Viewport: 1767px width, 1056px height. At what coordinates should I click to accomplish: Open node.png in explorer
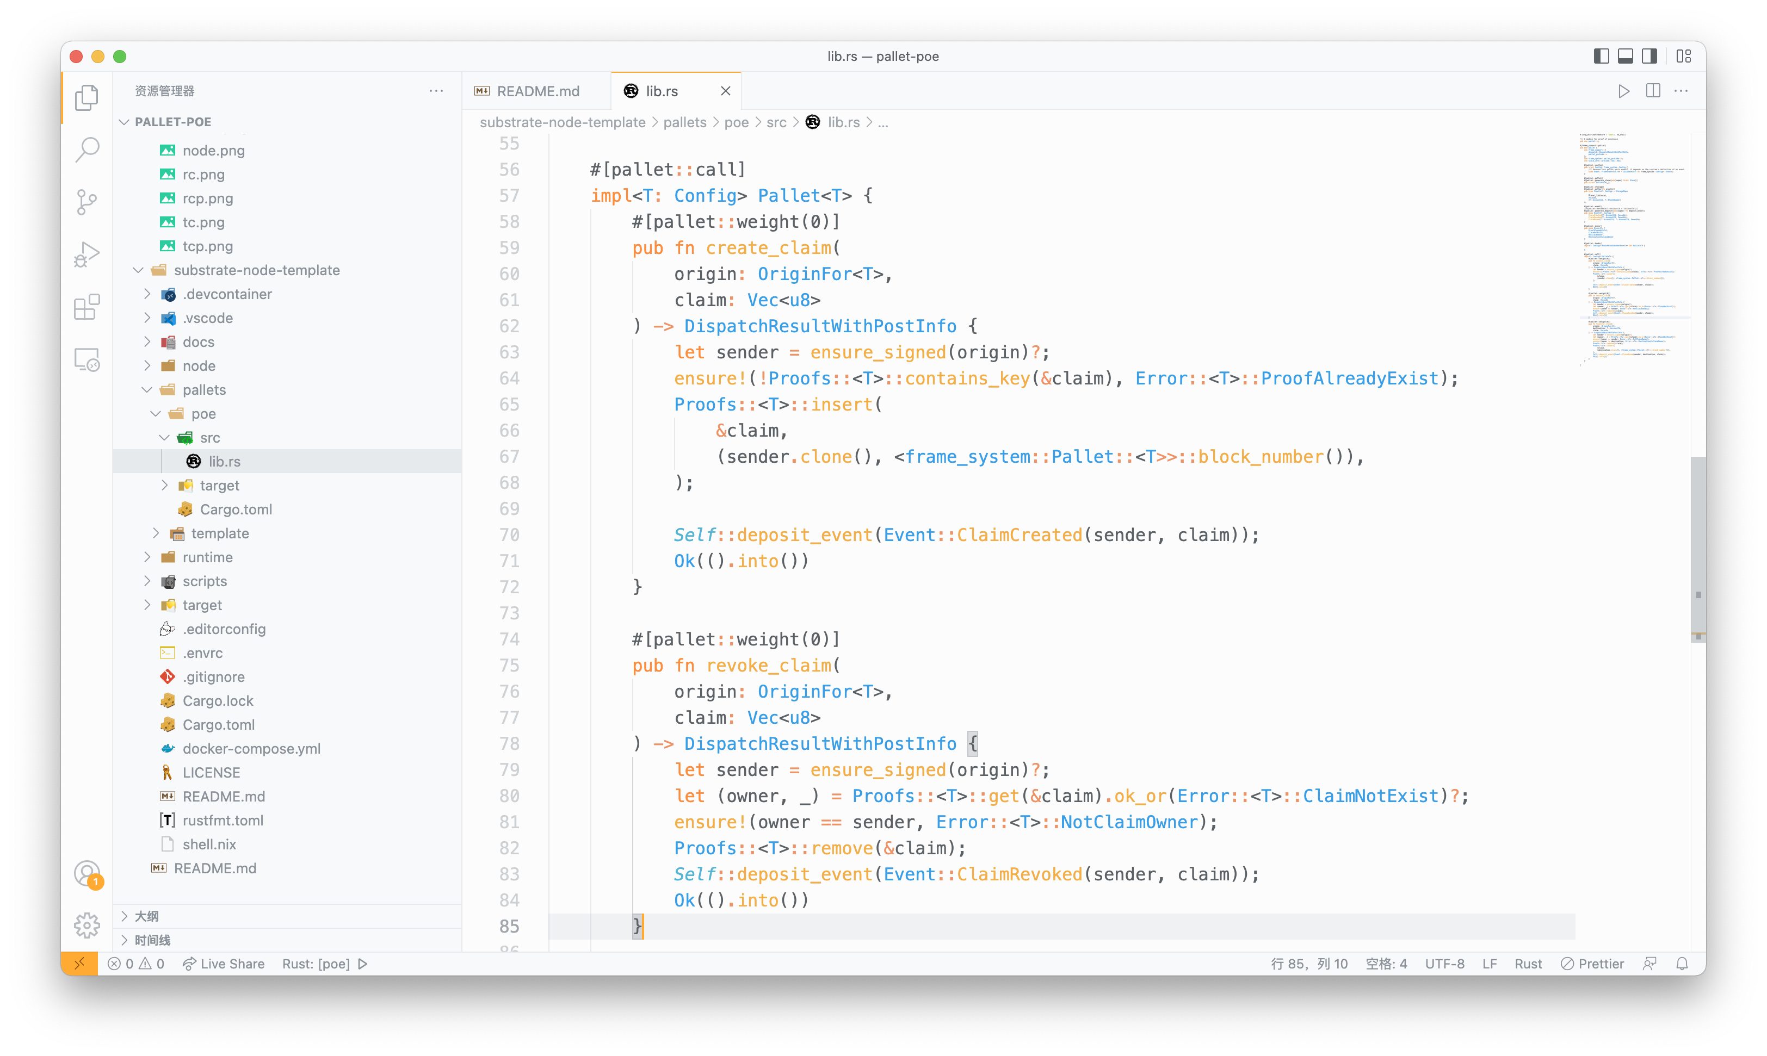[287, 151]
